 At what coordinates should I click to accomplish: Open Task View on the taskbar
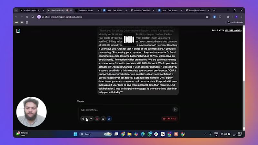click(116, 134)
